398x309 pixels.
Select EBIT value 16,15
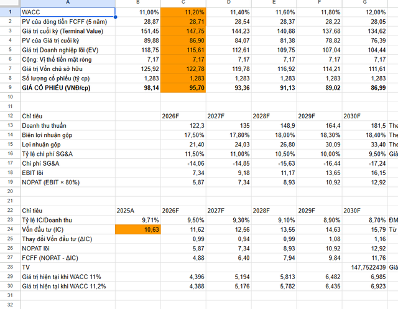pos(365,173)
